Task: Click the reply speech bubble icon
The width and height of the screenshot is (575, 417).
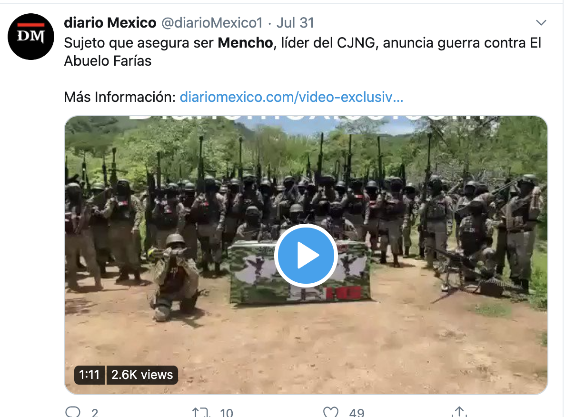Action: pos(72,412)
